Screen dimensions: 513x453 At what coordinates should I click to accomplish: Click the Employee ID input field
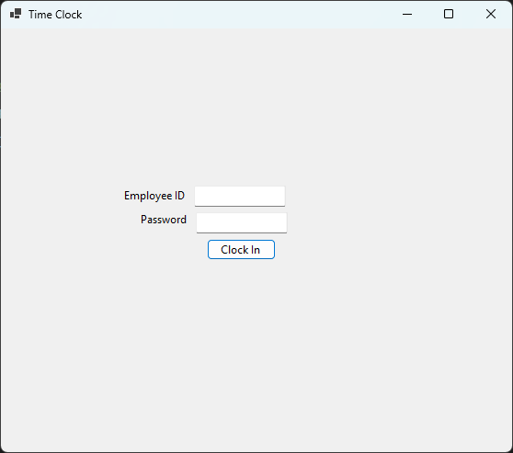(240, 197)
